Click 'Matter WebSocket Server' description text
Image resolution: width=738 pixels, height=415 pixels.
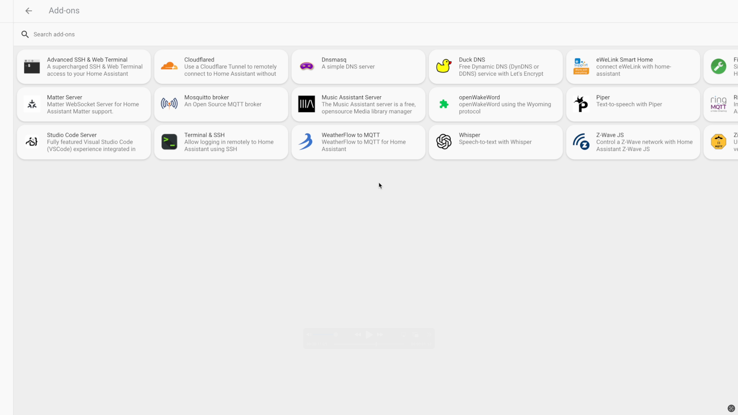click(x=93, y=108)
